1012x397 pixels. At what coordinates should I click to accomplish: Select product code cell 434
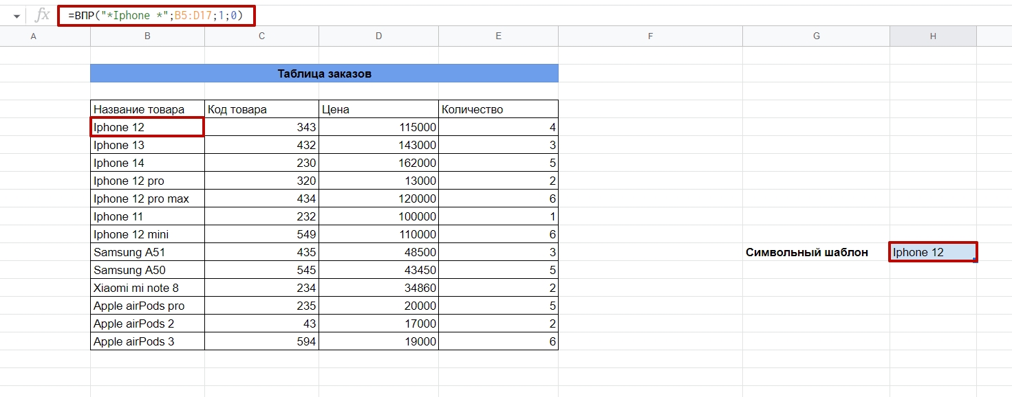coord(261,198)
